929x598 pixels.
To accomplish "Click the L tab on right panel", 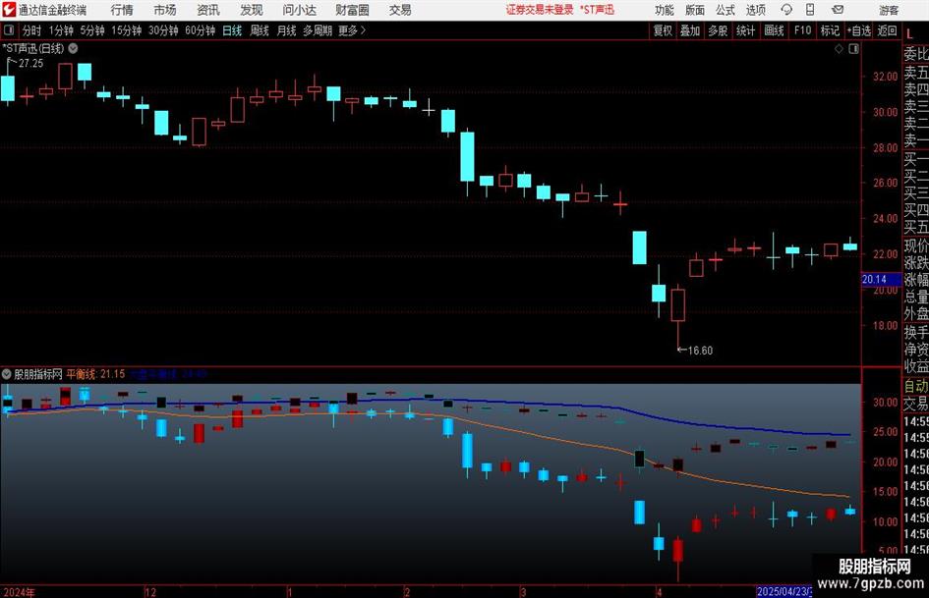I will click(x=909, y=34).
